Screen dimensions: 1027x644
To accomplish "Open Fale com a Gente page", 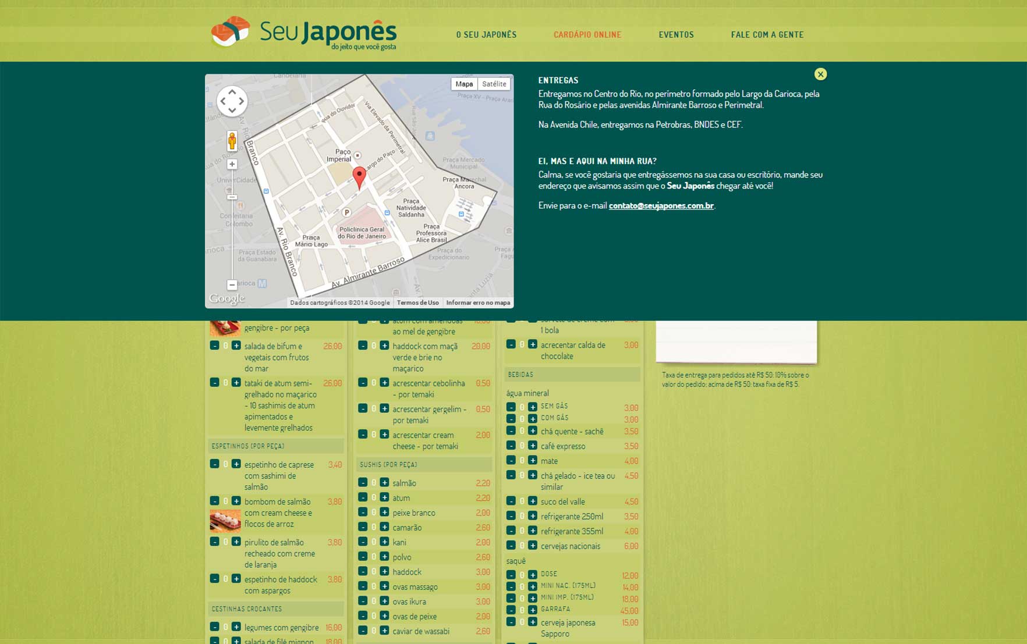I will coord(767,35).
